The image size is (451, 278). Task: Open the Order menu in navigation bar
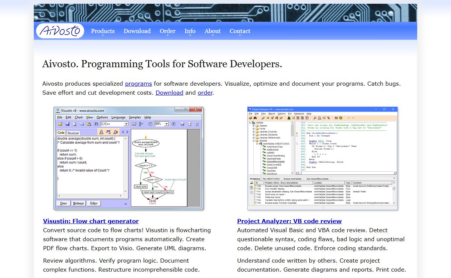tap(168, 31)
